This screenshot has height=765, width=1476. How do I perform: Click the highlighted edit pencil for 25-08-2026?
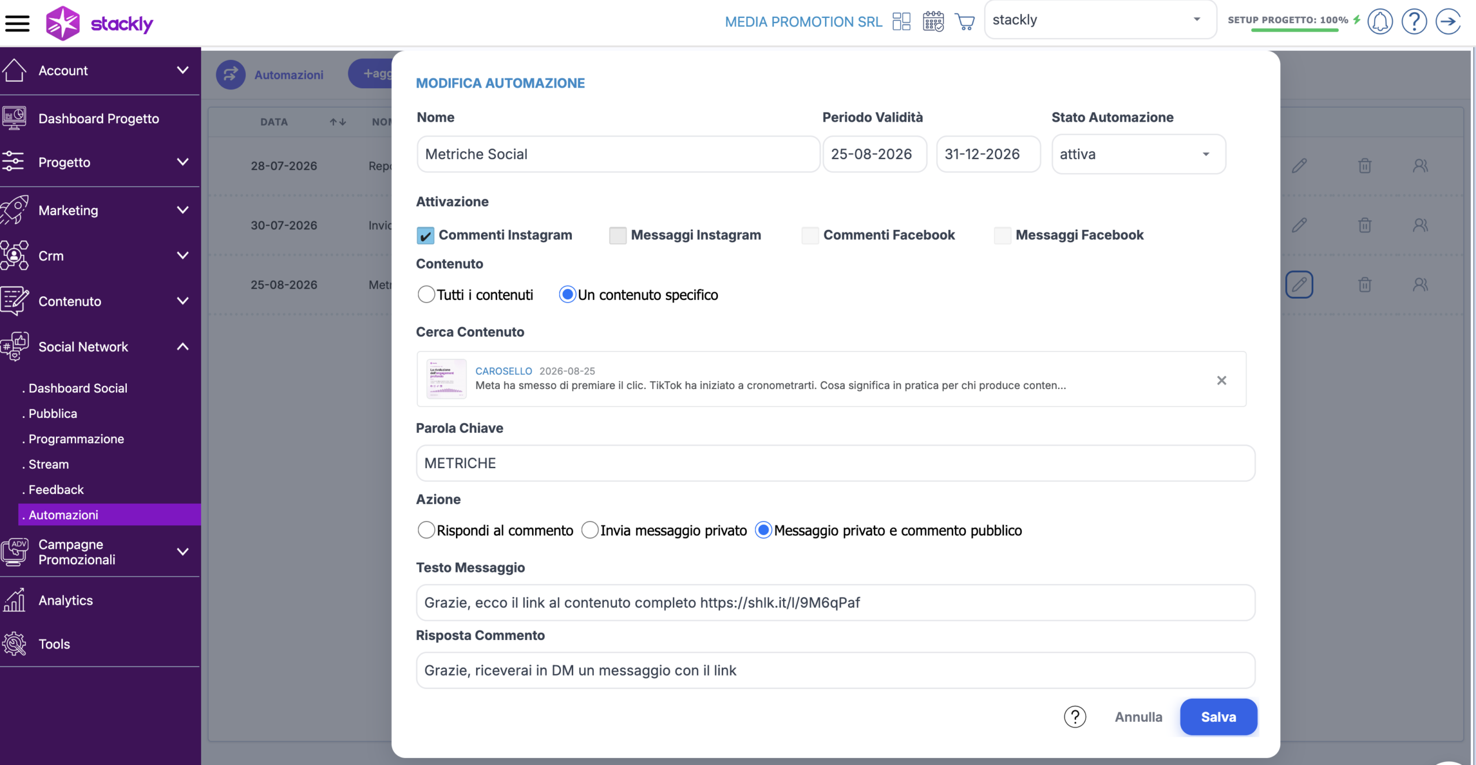coord(1299,285)
